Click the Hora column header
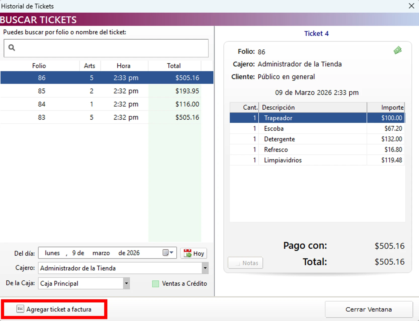The image size is (419, 321). (124, 66)
